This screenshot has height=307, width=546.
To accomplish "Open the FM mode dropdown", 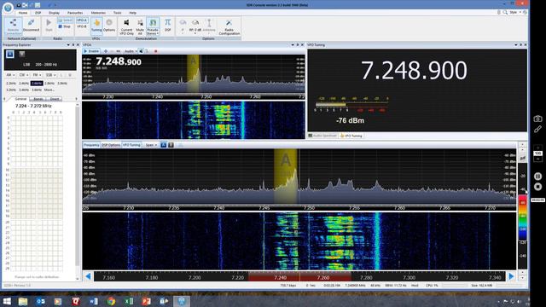I will point(37,75).
